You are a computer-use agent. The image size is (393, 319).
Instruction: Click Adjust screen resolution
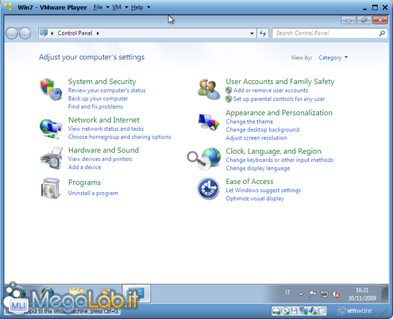point(256,138)
